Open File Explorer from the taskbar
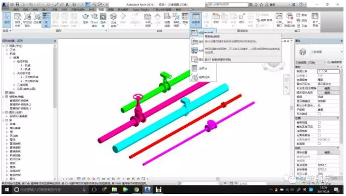346x196 pixels. coord(114,189)
